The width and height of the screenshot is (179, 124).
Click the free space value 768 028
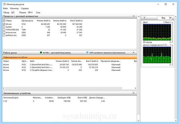67,101
